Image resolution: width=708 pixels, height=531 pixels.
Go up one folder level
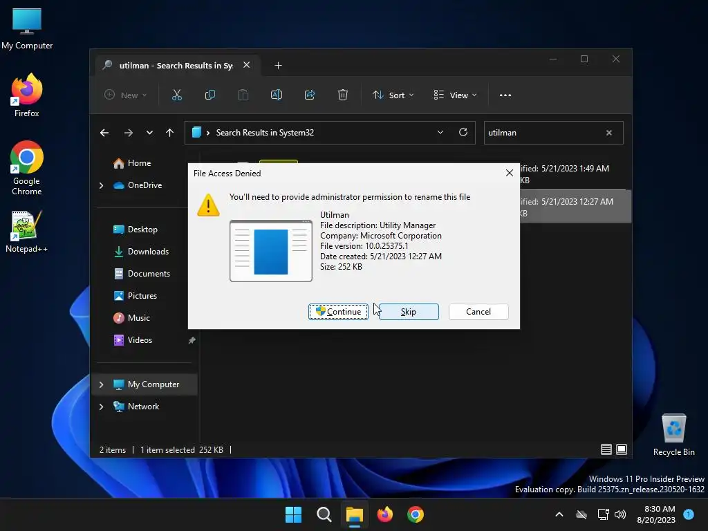point(170,133)
